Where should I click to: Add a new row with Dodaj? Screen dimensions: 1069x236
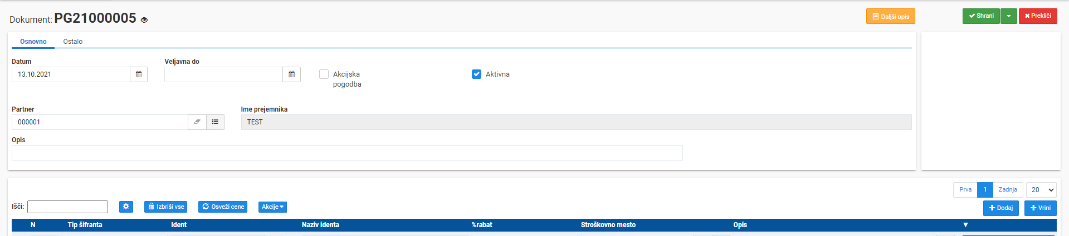coord(1001,208)
